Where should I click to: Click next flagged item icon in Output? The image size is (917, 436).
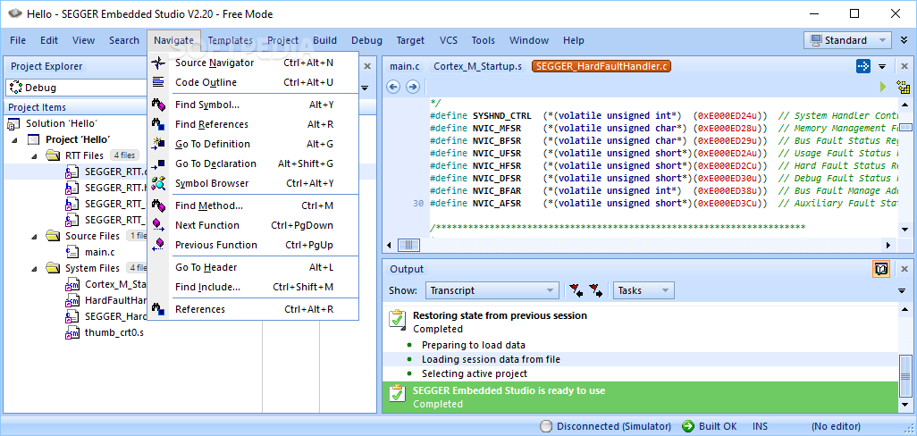coord(596,289)
